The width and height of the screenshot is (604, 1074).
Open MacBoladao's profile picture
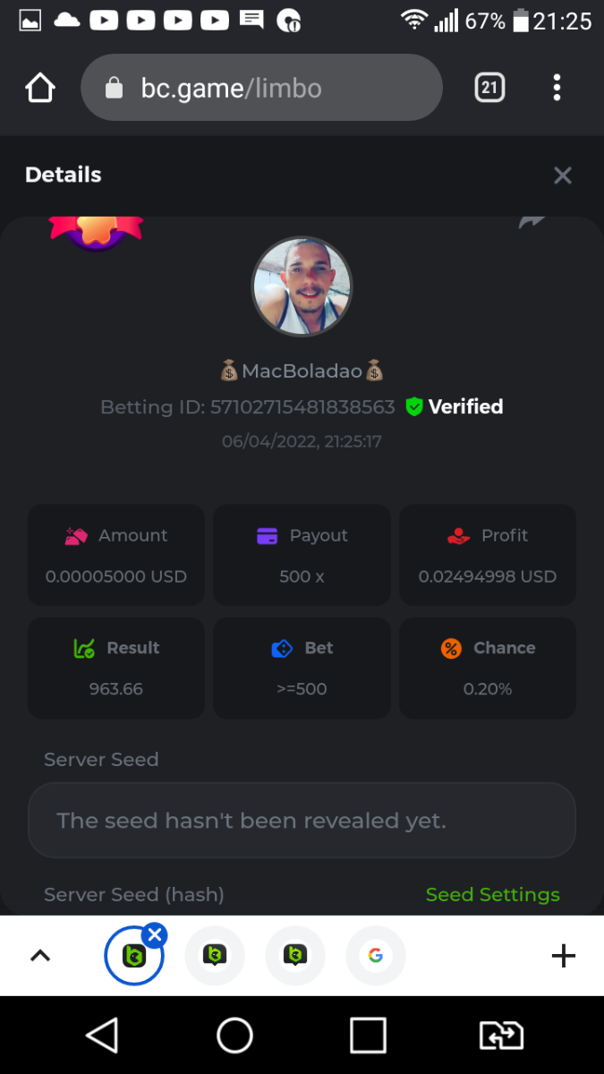[302, 286]
